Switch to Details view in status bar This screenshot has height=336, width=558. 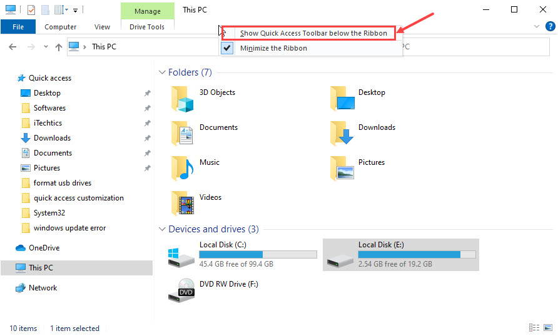coord(534,327)
